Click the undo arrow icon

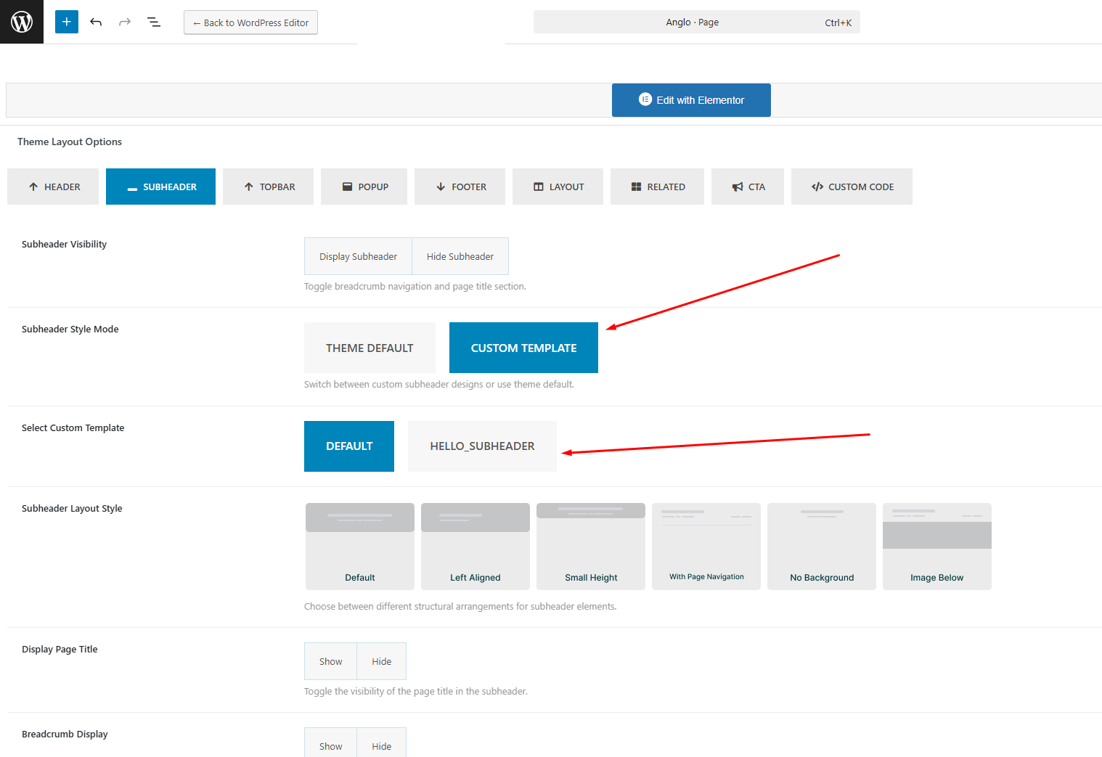coord(96,22)
